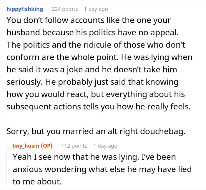Collapse the reply thread using vertical line
This screenshot has height=190, width=206.
coord(8,165)
